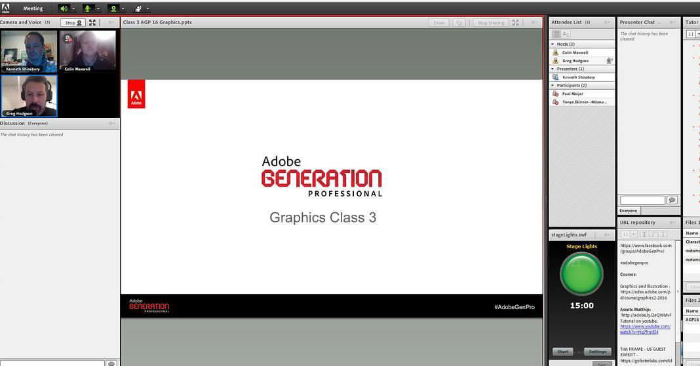Viewport: 700px width, 366px height.
Task: Click the Adobe logo in top bar
Action: 5,8
